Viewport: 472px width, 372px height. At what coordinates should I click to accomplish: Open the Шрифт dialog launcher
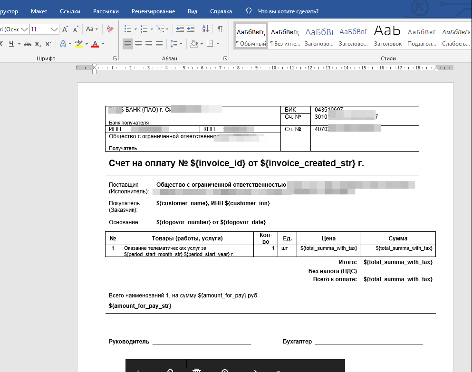coord(115,58)
